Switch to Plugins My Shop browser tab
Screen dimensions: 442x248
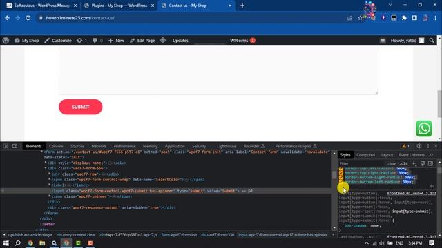tap(119, 6)
